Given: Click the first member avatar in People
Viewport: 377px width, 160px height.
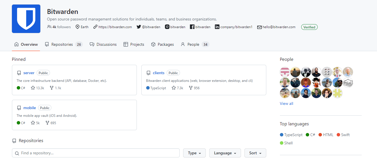Looking at the screenshot, I should [285, 72].
